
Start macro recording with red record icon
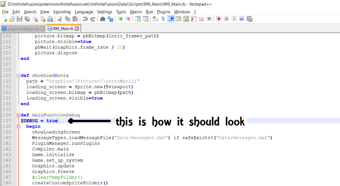(x=218, y=19)
